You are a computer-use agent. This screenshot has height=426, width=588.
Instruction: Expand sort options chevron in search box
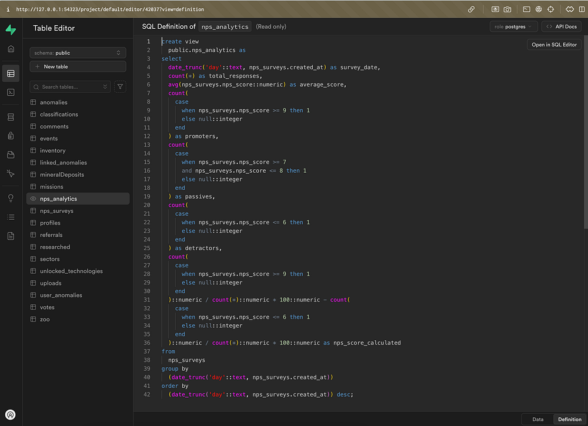point(105,87)
